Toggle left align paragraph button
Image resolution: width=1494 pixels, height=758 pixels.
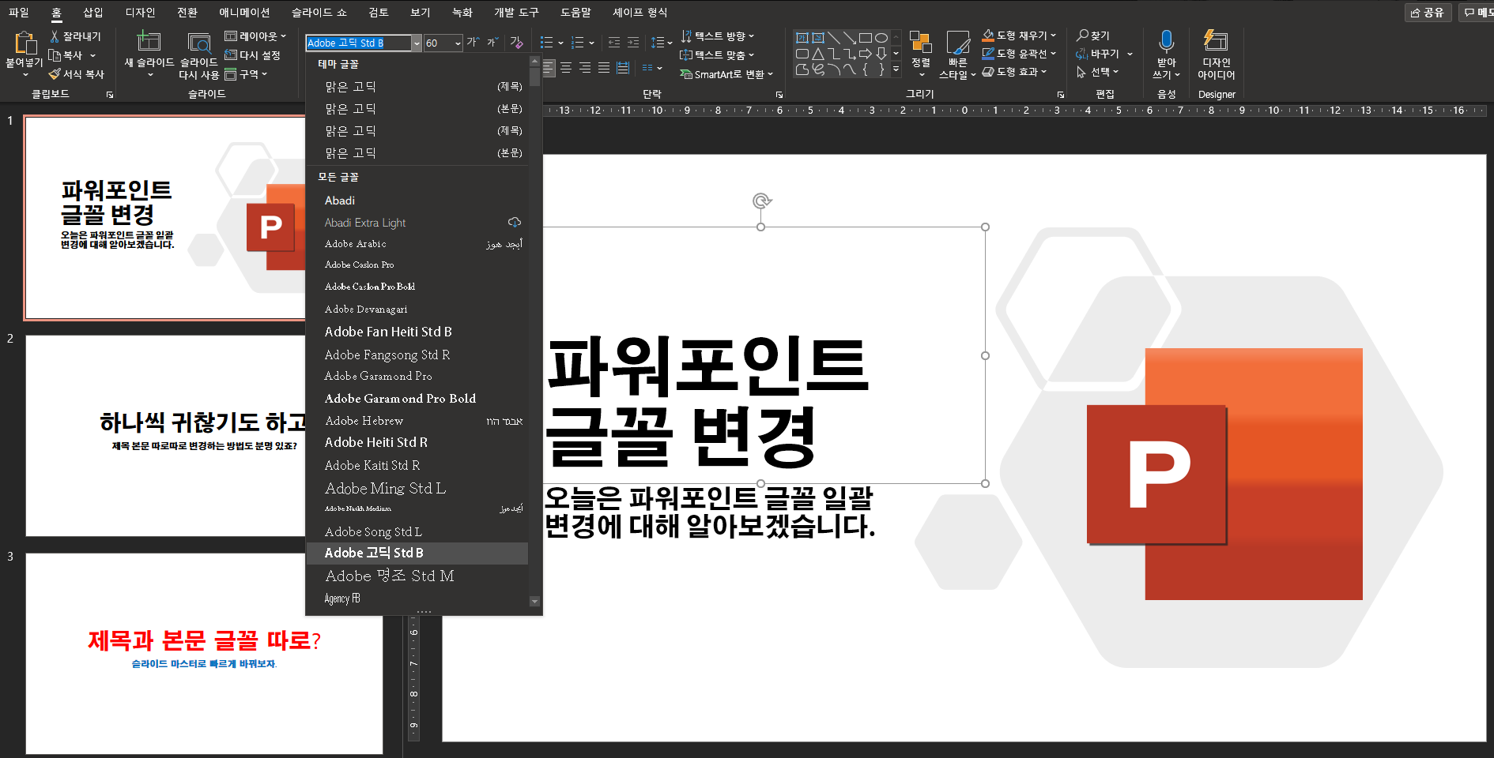pos(549,68)
